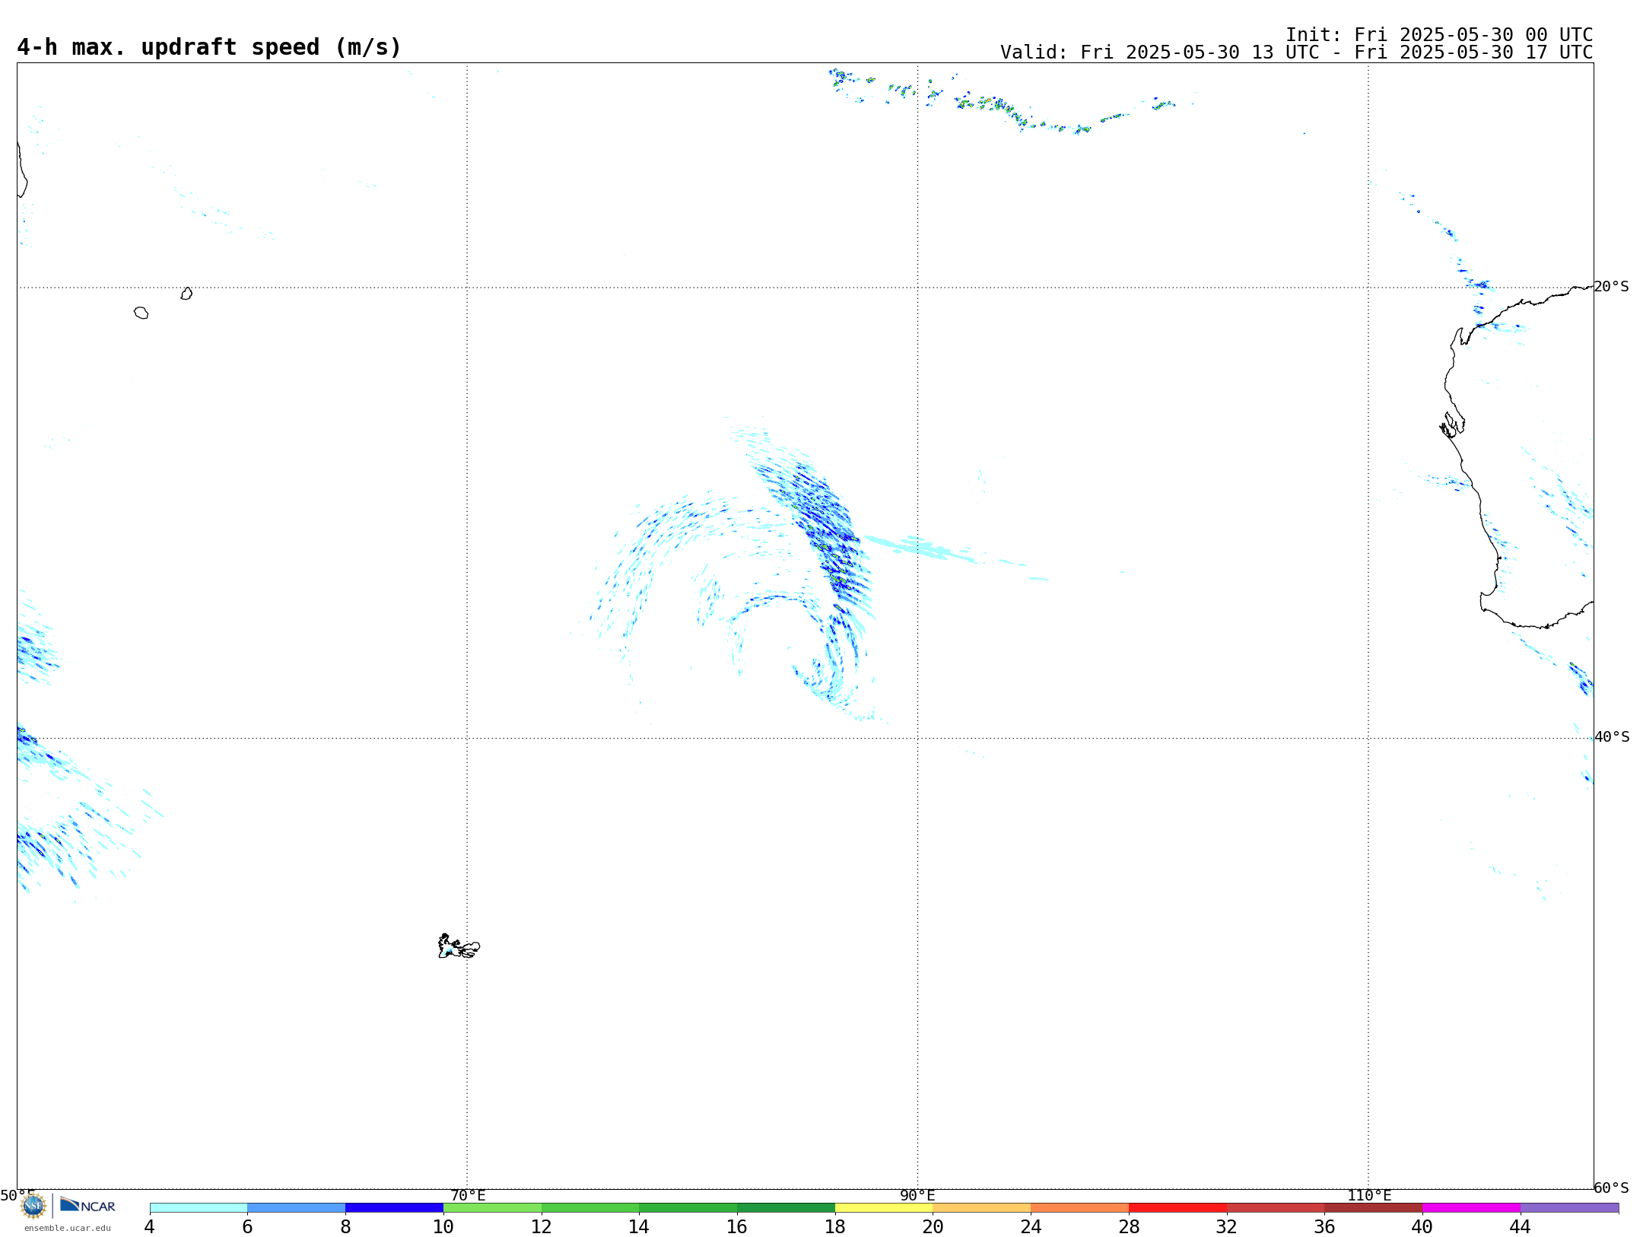Click the Kerguelen island outline near 70°E
The height and width of the screenshot is (1237, 1643).
tap(459, 946)
